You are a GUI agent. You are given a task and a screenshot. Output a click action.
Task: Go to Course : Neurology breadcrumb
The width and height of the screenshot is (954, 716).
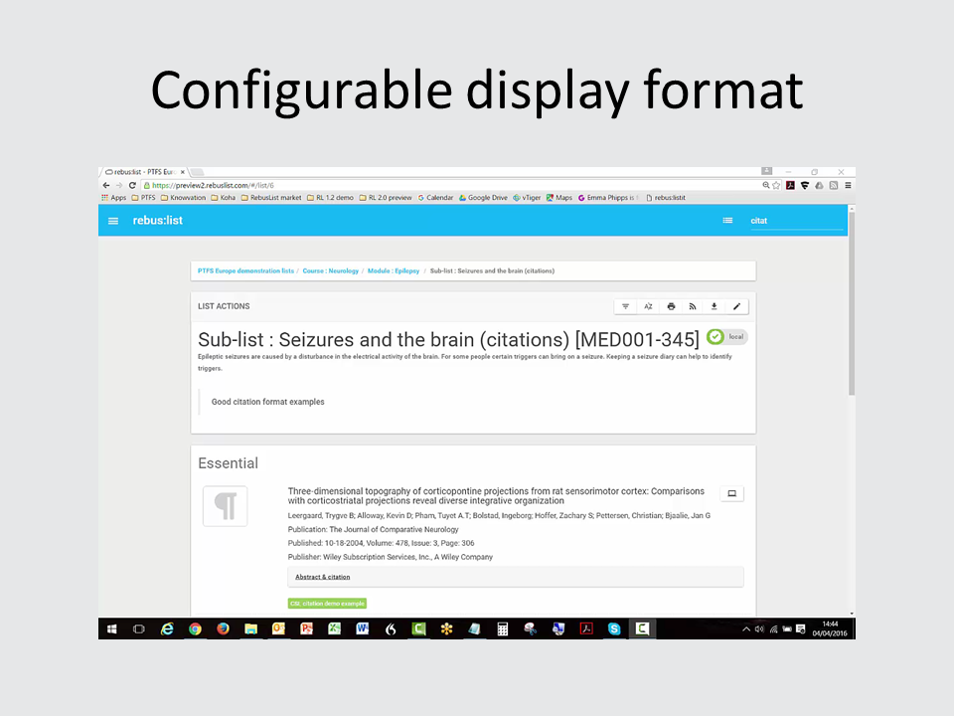[330, 270]
